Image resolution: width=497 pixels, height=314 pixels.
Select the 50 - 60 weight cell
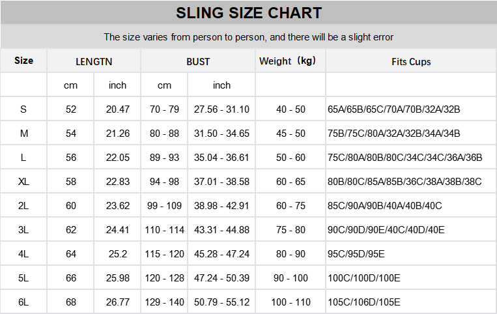click(x=291, y=158)
